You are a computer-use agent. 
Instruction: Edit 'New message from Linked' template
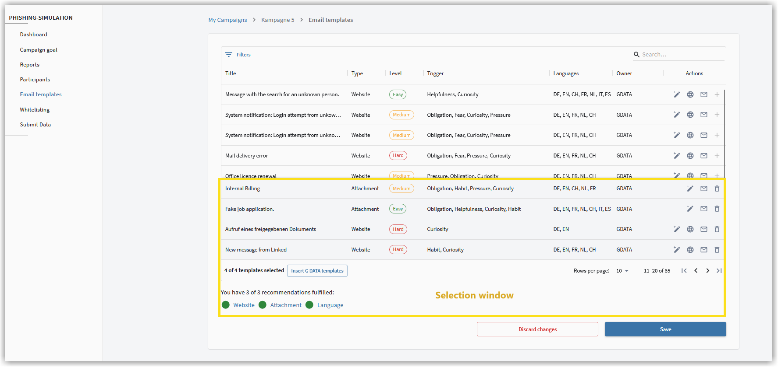click(677, 250)
